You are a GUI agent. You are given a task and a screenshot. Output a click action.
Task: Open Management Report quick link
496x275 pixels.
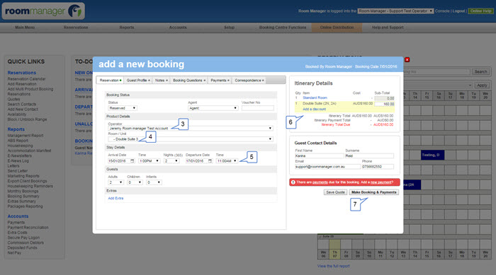[26, 136]
